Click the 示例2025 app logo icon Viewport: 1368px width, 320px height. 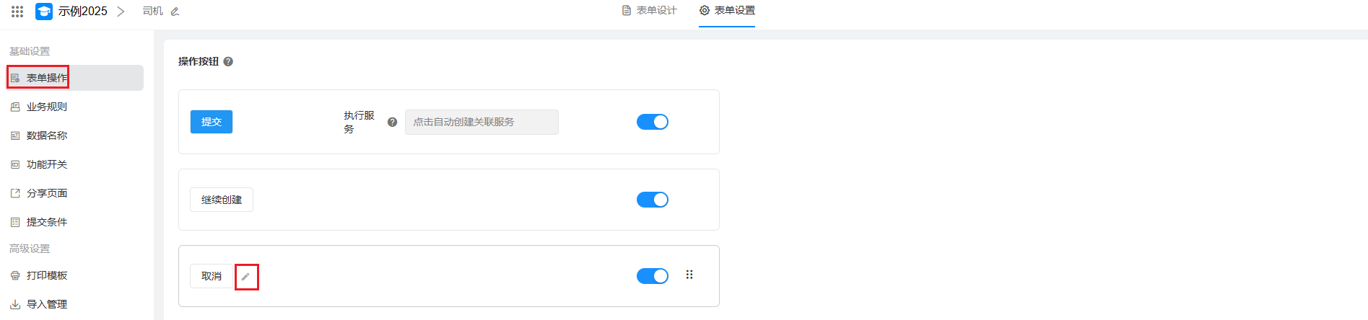pyautogui.click(x=44, y=12)
